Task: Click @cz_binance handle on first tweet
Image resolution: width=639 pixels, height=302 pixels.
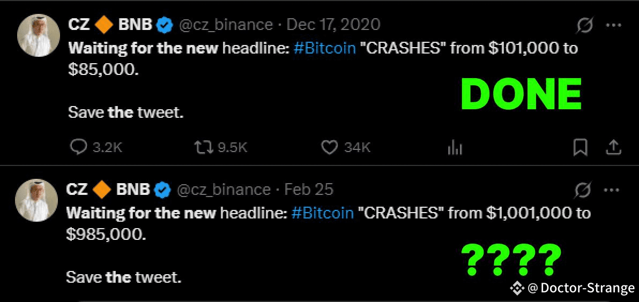Action: (226, 25)
